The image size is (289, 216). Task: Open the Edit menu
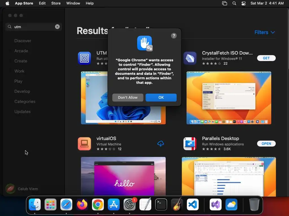(x=42, y=3)
